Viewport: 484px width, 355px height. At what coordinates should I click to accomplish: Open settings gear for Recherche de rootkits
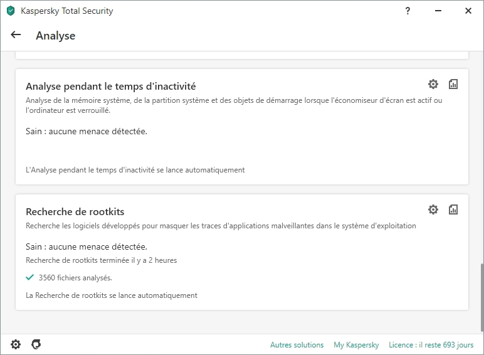tap(433, 209)
